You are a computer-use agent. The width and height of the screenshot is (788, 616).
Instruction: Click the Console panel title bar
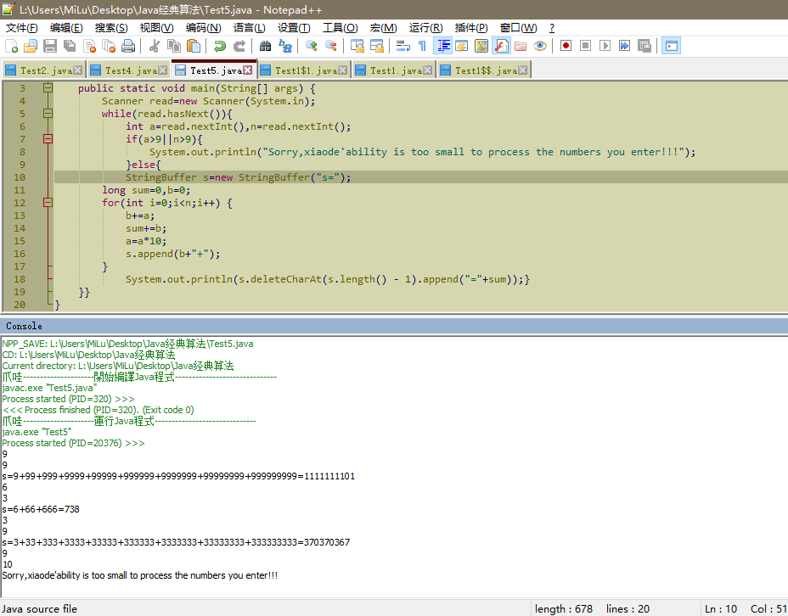pos(394,326)
